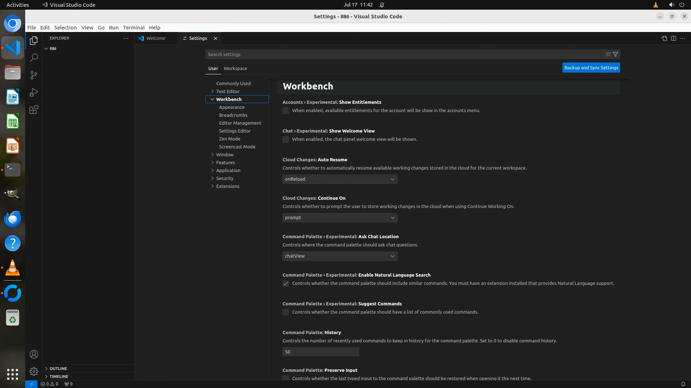Enable the Suggest Commands checkbox
Image resolution: width=691 pixels, height=388 pixels.
coord(286,312)
